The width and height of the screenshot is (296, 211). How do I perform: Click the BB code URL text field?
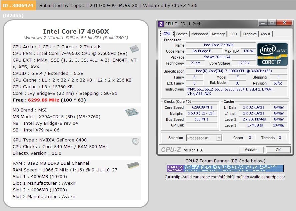(x=225, y=177)
